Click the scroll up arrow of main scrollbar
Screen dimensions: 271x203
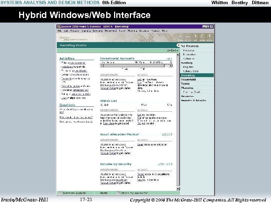(x=178, y=55)
